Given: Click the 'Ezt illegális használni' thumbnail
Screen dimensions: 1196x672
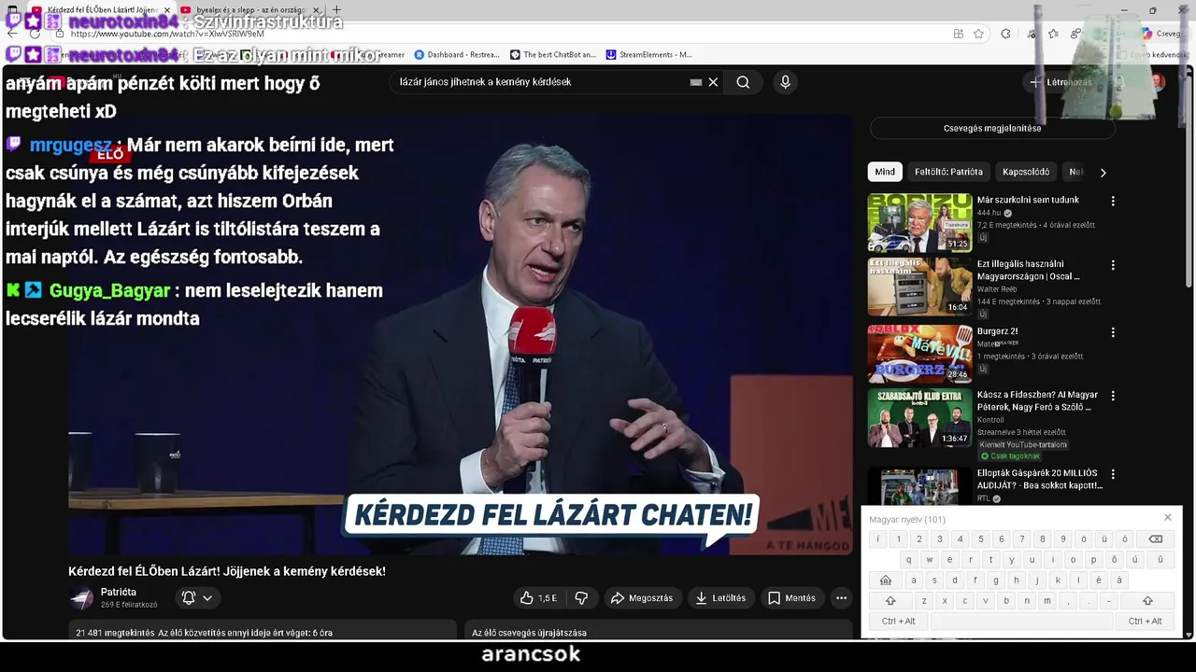Looking at the screenshot, I should pyautogui.click(x=920, y=287).
